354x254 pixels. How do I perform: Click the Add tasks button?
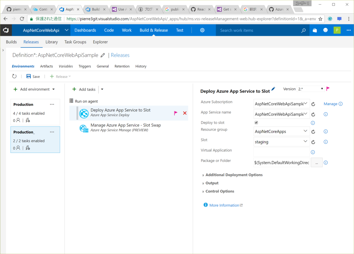click(x=84, y=89)
